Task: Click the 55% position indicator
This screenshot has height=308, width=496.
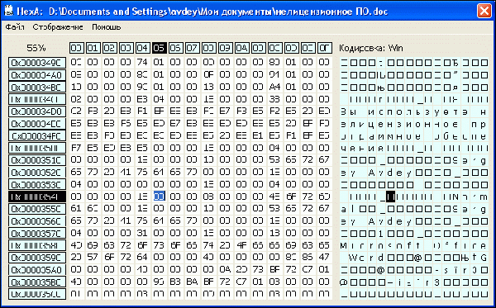Action: point(36,48)
